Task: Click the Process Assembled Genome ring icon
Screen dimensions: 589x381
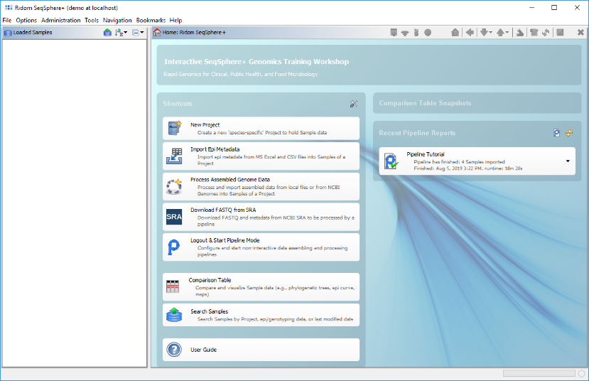Action: (174, 186)
